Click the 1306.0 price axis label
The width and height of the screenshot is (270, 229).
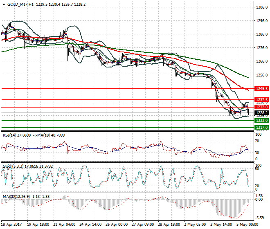pyautogui.click(x=262, y=7)
